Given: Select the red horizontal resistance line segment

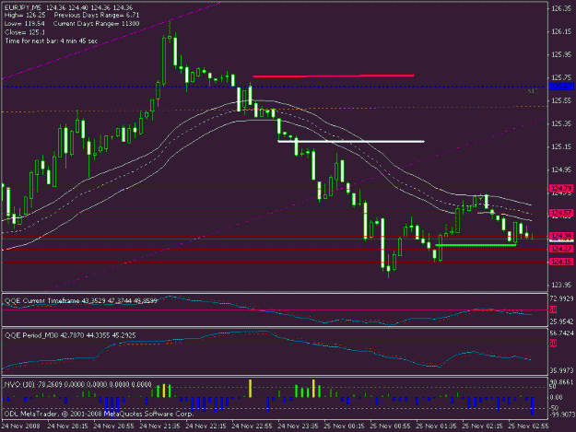Looking at the screenshot, I should point(334,76).
